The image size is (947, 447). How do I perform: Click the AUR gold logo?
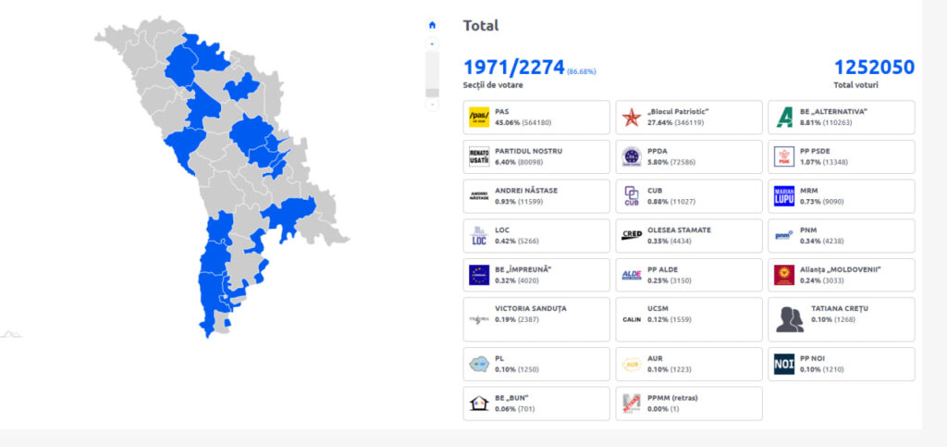tap(631, 365)
